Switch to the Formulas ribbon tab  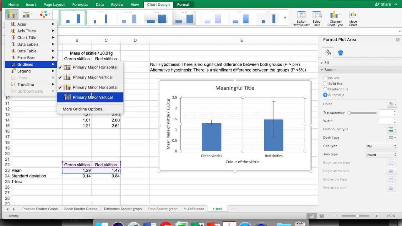[80, 4]
